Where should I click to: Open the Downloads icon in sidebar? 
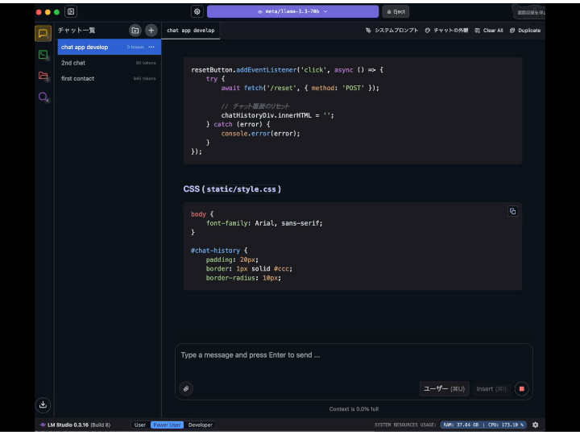(43, 404)
